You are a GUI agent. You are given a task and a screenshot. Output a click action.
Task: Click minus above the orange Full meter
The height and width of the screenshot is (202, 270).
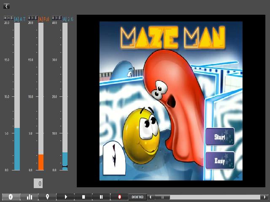(32, 18)
